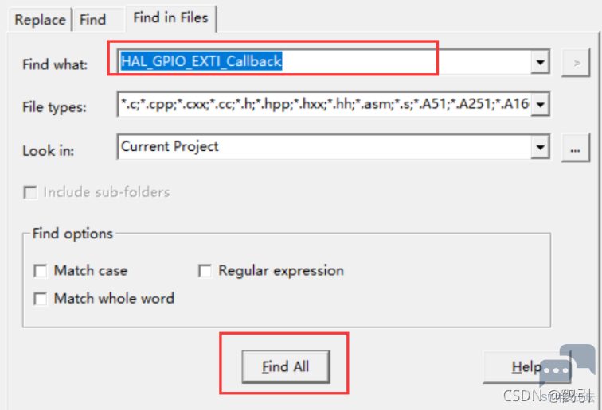The image size is (602, 410).
Task: Select the Find in Files tab
Action: (x=171, y=18)
